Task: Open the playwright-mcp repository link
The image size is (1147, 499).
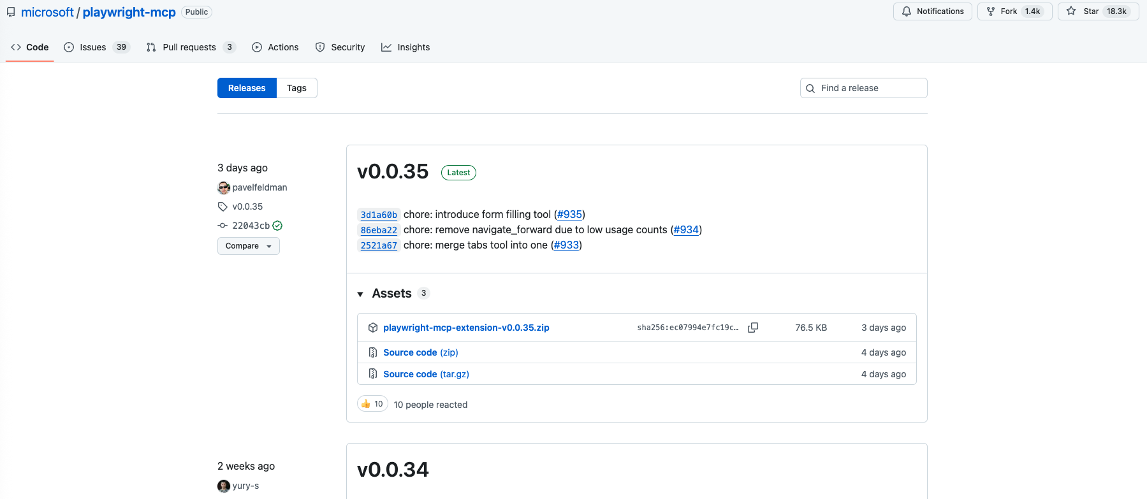Action: [x=129, y=12]
